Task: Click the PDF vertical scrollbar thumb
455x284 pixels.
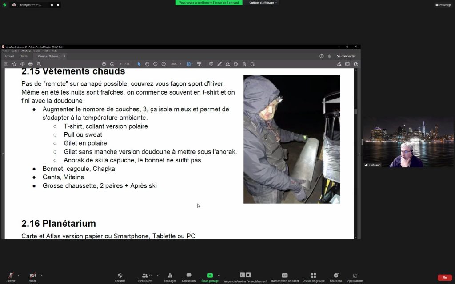Action: click(x=356, y=111)
